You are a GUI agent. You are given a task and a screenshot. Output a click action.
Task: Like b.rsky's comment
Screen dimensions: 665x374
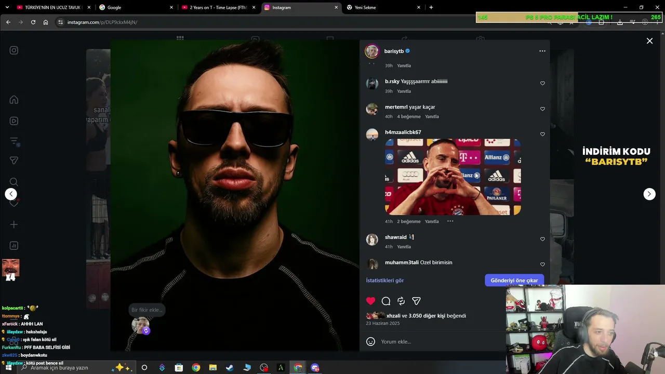(542, 83)
